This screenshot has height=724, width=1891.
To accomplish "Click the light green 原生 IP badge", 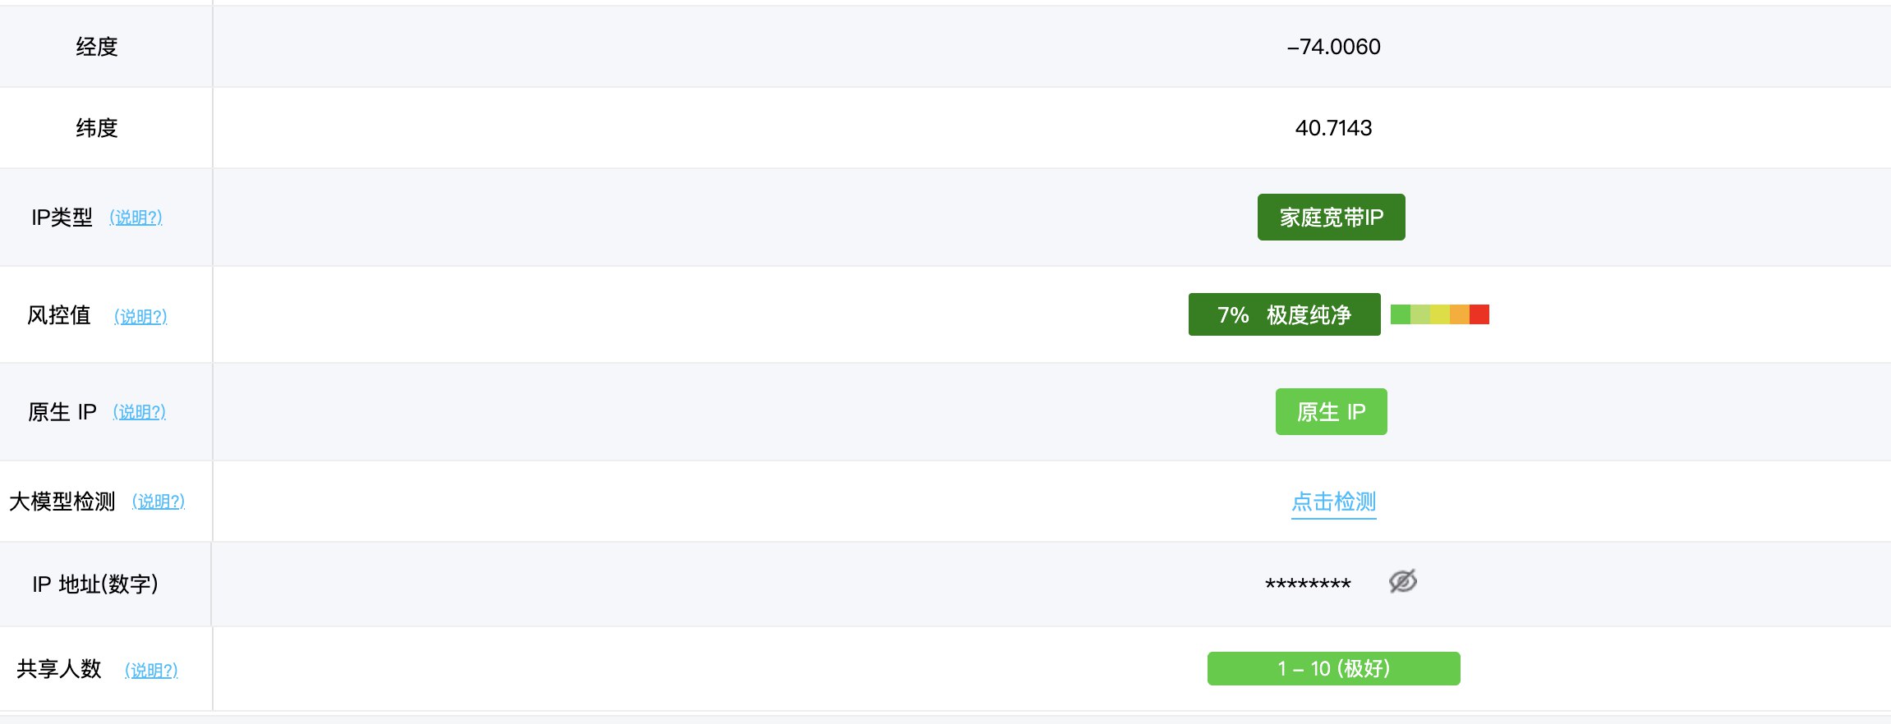I will coord(1331,412).
